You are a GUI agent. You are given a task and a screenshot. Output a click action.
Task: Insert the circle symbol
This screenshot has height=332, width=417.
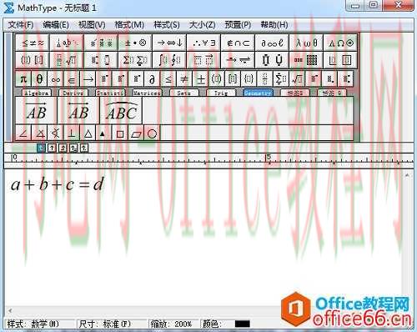pyautogui.click(x=152, y=133)
